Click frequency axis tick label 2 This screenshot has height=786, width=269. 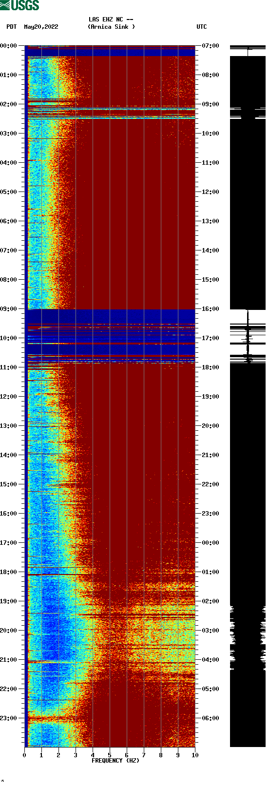point(58,755)
